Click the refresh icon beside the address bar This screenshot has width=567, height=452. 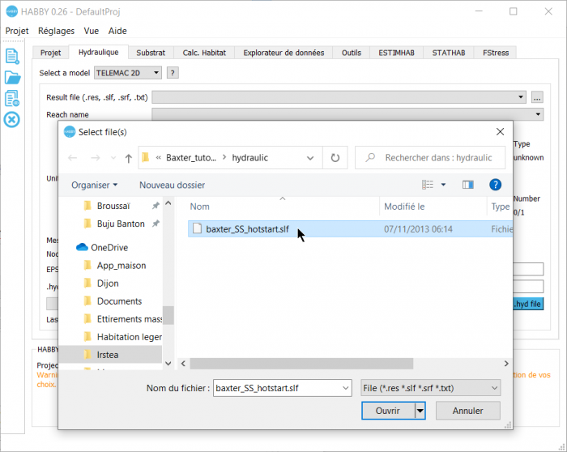335,158
